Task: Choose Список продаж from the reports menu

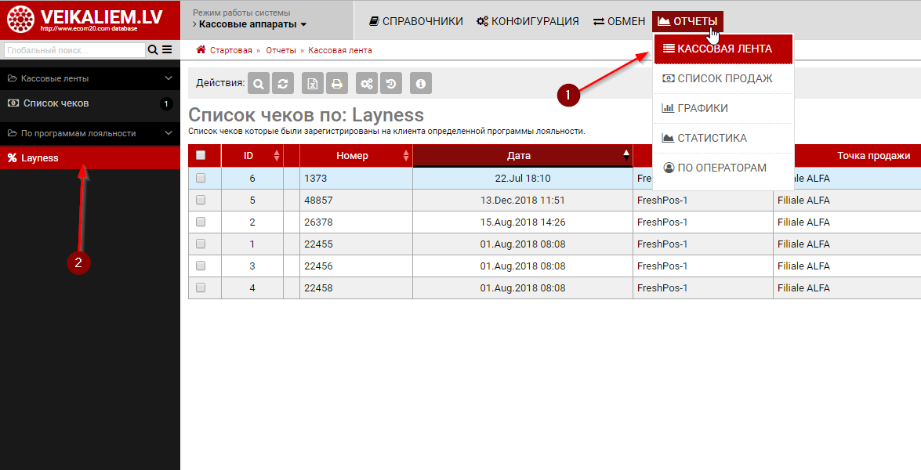Action: click(724, 78)
